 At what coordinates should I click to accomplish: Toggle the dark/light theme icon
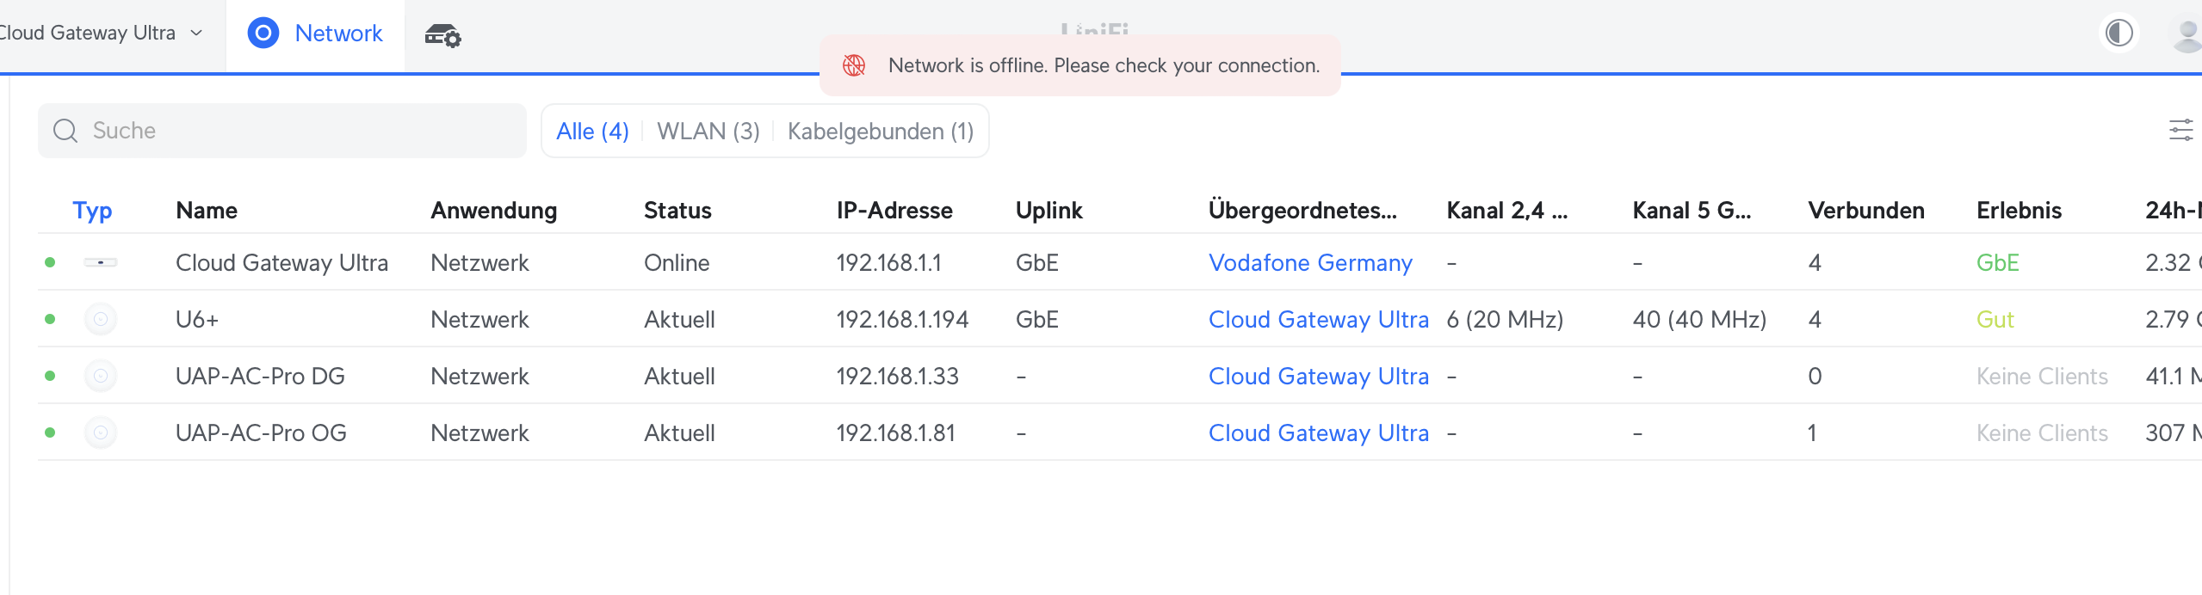[x=2118, y=34]
